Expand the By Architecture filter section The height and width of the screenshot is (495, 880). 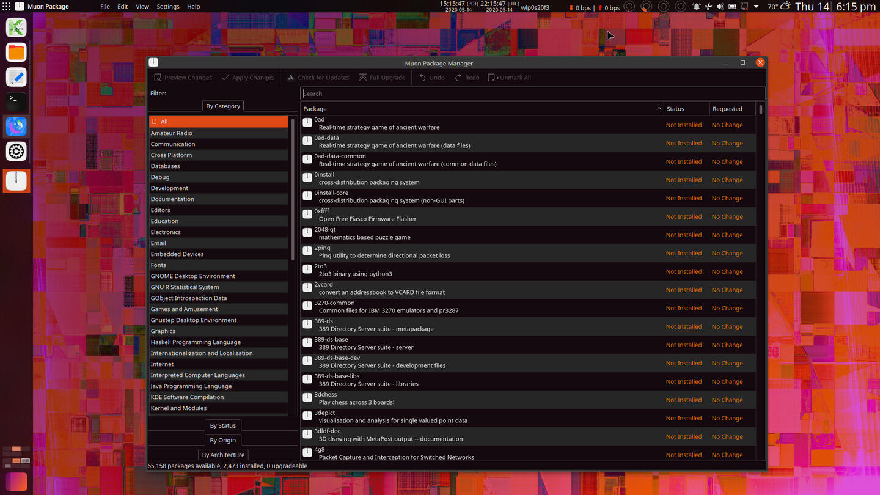(223, 455)
